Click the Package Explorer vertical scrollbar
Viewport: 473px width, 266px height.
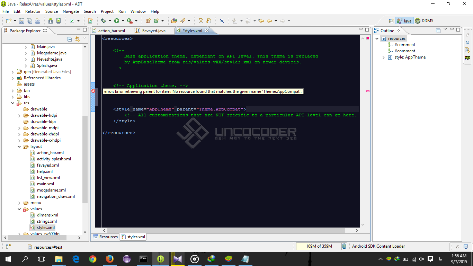(85, 159)
